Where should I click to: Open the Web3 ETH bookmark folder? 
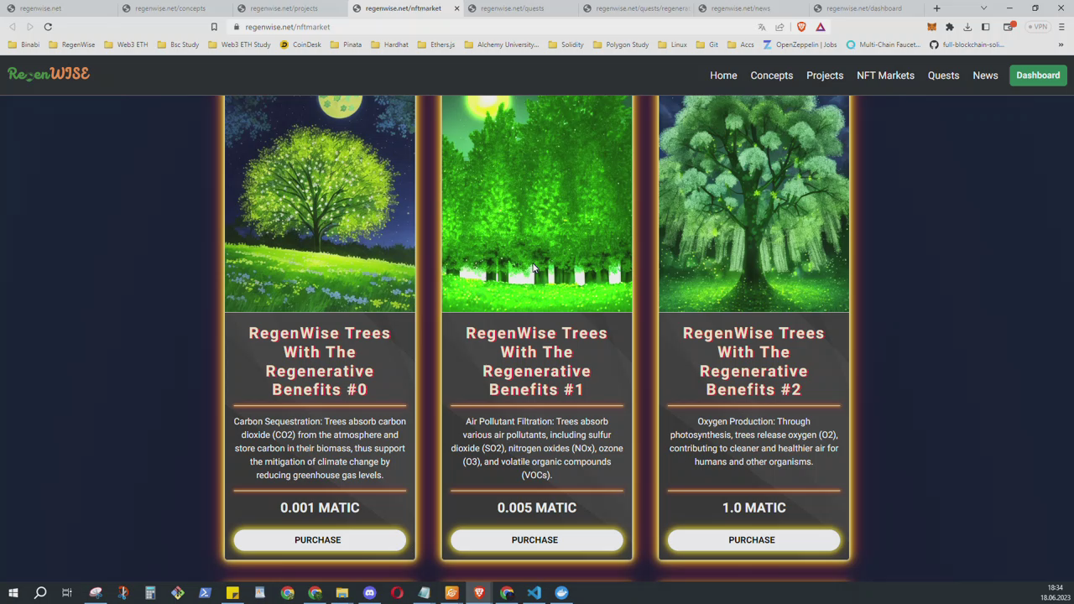(x=126, y=44)
